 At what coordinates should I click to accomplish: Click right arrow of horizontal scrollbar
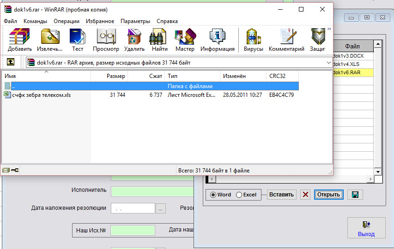tap(370, 179)
